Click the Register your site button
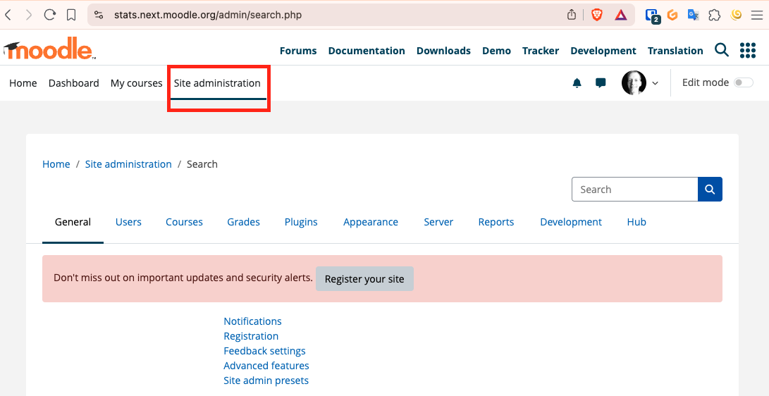The image size is (769, 396). (x=364, y=279)
